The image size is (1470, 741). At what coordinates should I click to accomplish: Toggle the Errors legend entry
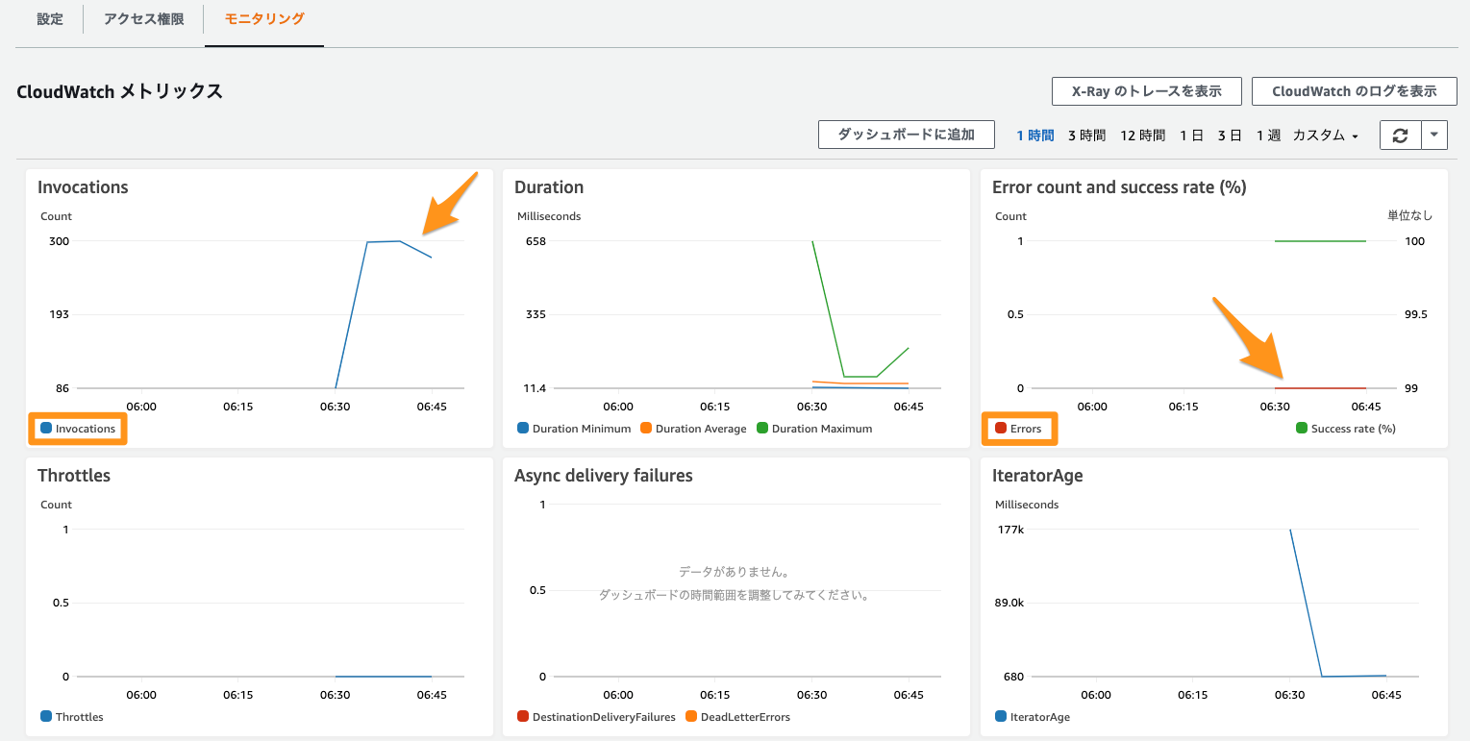point(1018,429)
